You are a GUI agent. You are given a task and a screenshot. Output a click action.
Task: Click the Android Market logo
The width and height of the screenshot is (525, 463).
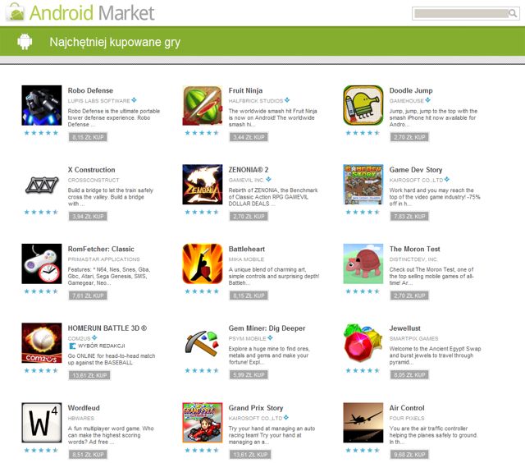click(81, 13)
